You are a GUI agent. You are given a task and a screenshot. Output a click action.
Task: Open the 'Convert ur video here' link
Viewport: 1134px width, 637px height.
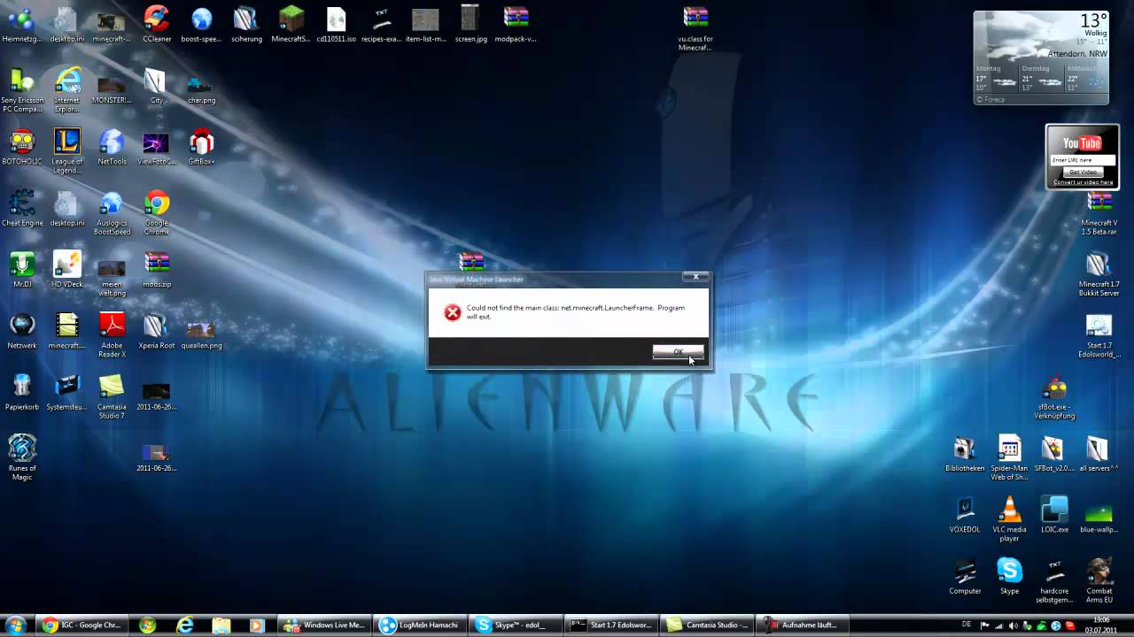click(1083, 182)
